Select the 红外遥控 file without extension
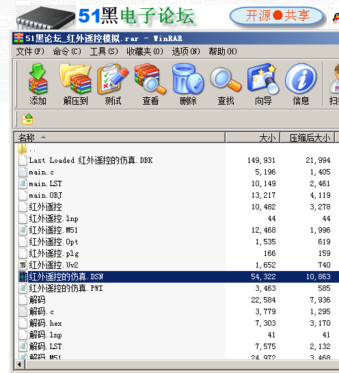Viewport: 339px width, 373px height. (x=45, y=207)
